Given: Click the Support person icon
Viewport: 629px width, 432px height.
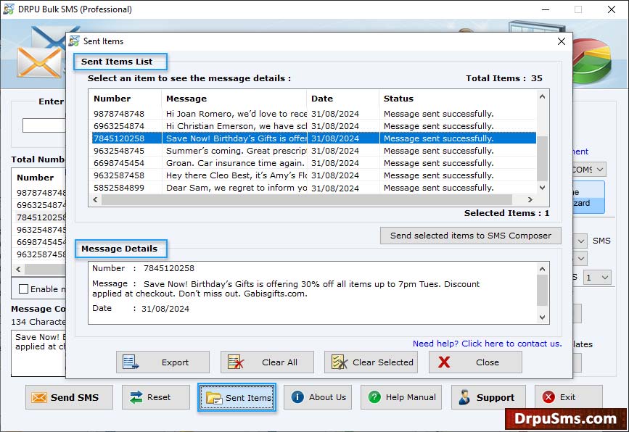Looking at the screenshot, I should pos(464,397).
